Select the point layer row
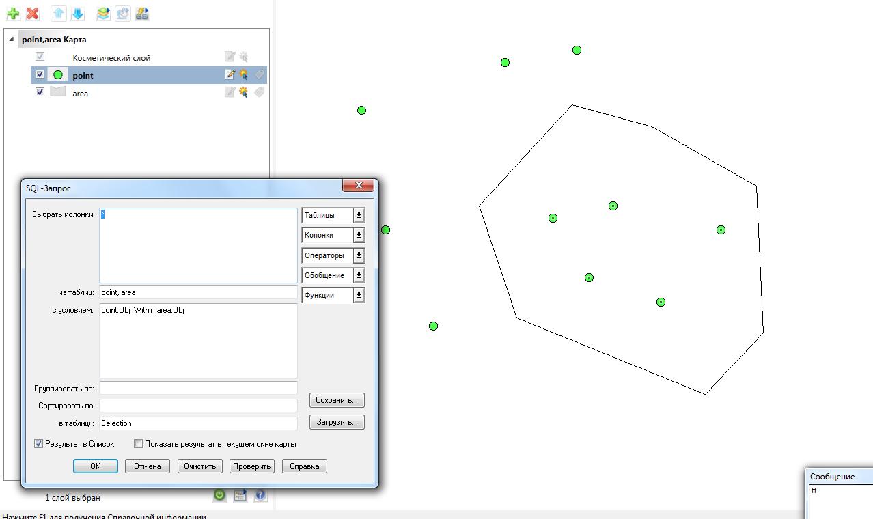873x519 pixels. coord(149,75)
